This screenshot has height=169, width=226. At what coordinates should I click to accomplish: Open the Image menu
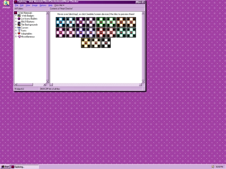click(x=35, y=5)
